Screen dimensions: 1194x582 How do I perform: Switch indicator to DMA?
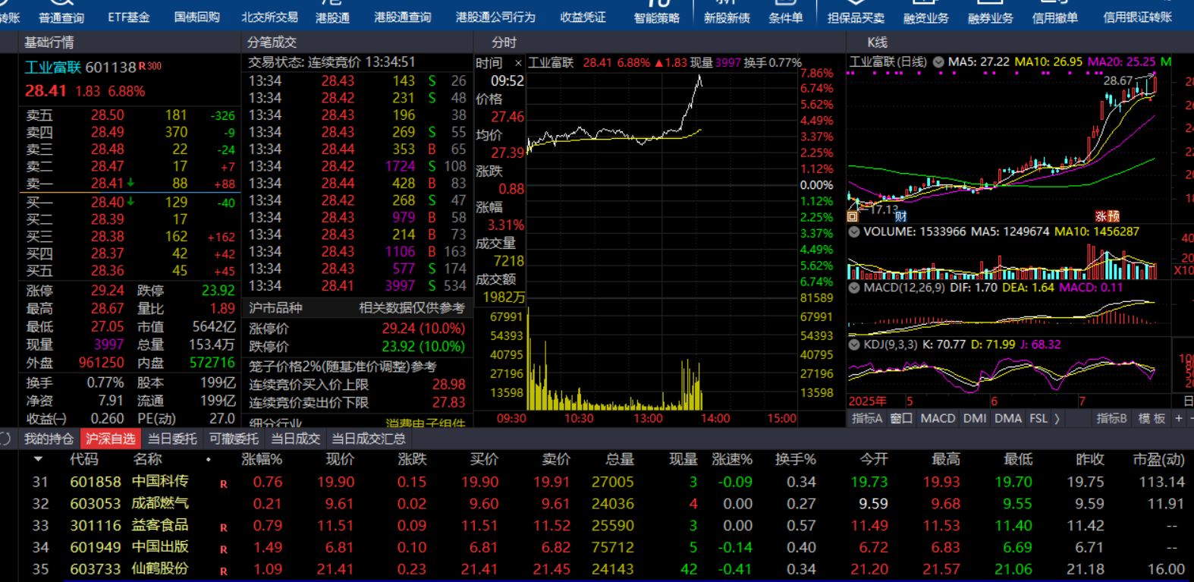[x=1008, y=418]
